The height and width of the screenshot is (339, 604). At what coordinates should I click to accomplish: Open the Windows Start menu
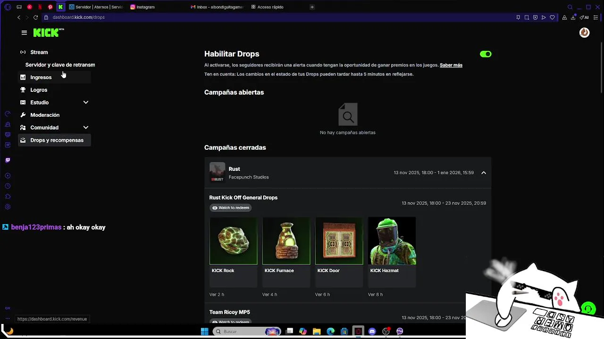204,331
